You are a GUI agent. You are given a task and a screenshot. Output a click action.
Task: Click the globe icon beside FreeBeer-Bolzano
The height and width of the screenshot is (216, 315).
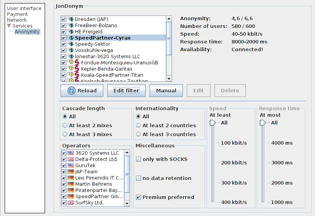point(71,26)
